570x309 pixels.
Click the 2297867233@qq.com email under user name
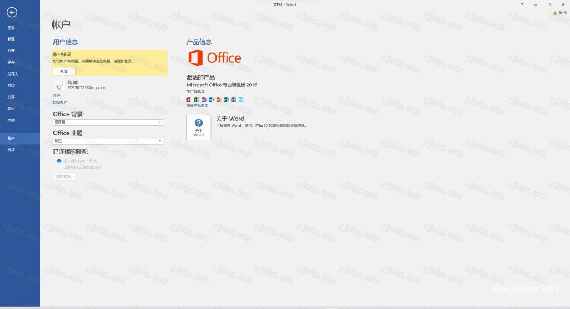pos(86,87)
